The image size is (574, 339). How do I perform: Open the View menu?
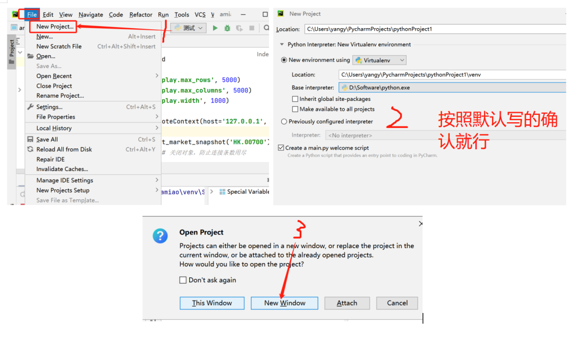click(66, 15)
